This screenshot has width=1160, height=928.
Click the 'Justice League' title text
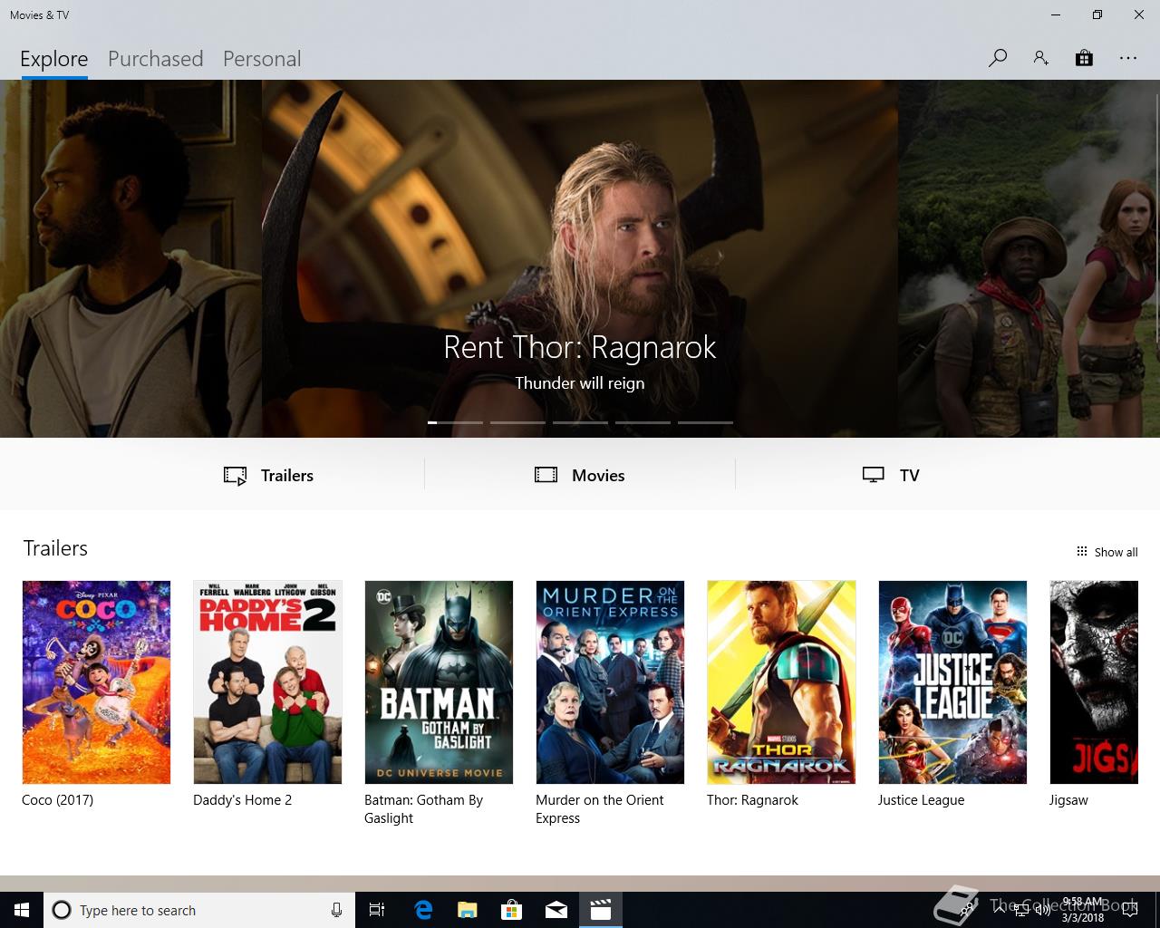pyautogui.click(x=921, y=800)
